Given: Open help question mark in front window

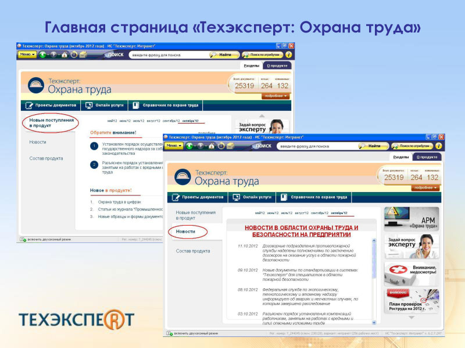Looking at the screenshot, I should point(438,146).
